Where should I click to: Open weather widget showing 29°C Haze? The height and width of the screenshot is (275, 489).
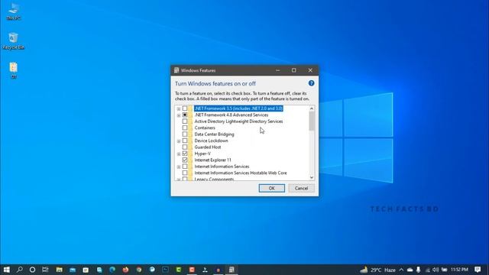(x=377, y=270)
